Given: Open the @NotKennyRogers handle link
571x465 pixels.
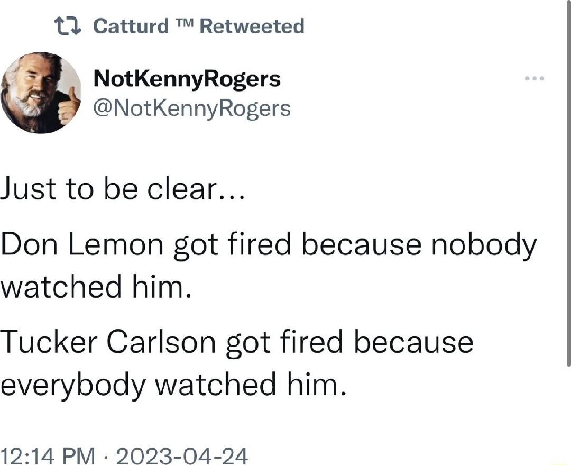Looking at the screenshot, I should [x=190, y=108].
